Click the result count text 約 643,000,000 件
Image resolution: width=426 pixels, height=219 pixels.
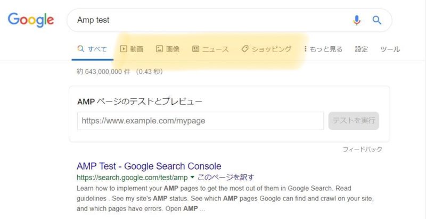[103, 72]
